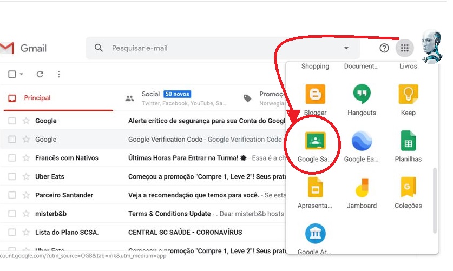Open the Google apps grid launcher

[404, 48]
